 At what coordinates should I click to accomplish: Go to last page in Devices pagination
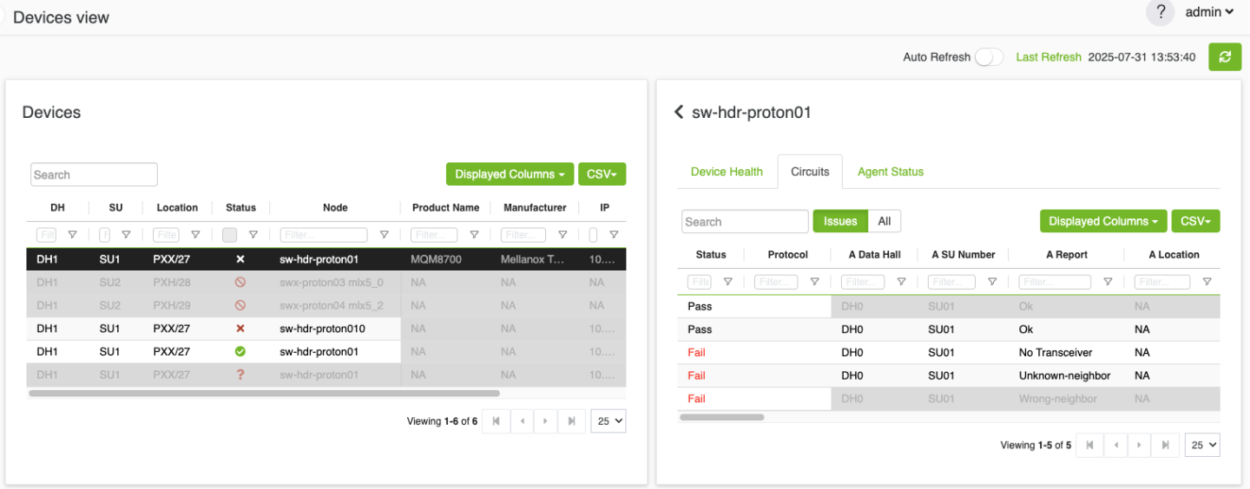pos(570,421)
